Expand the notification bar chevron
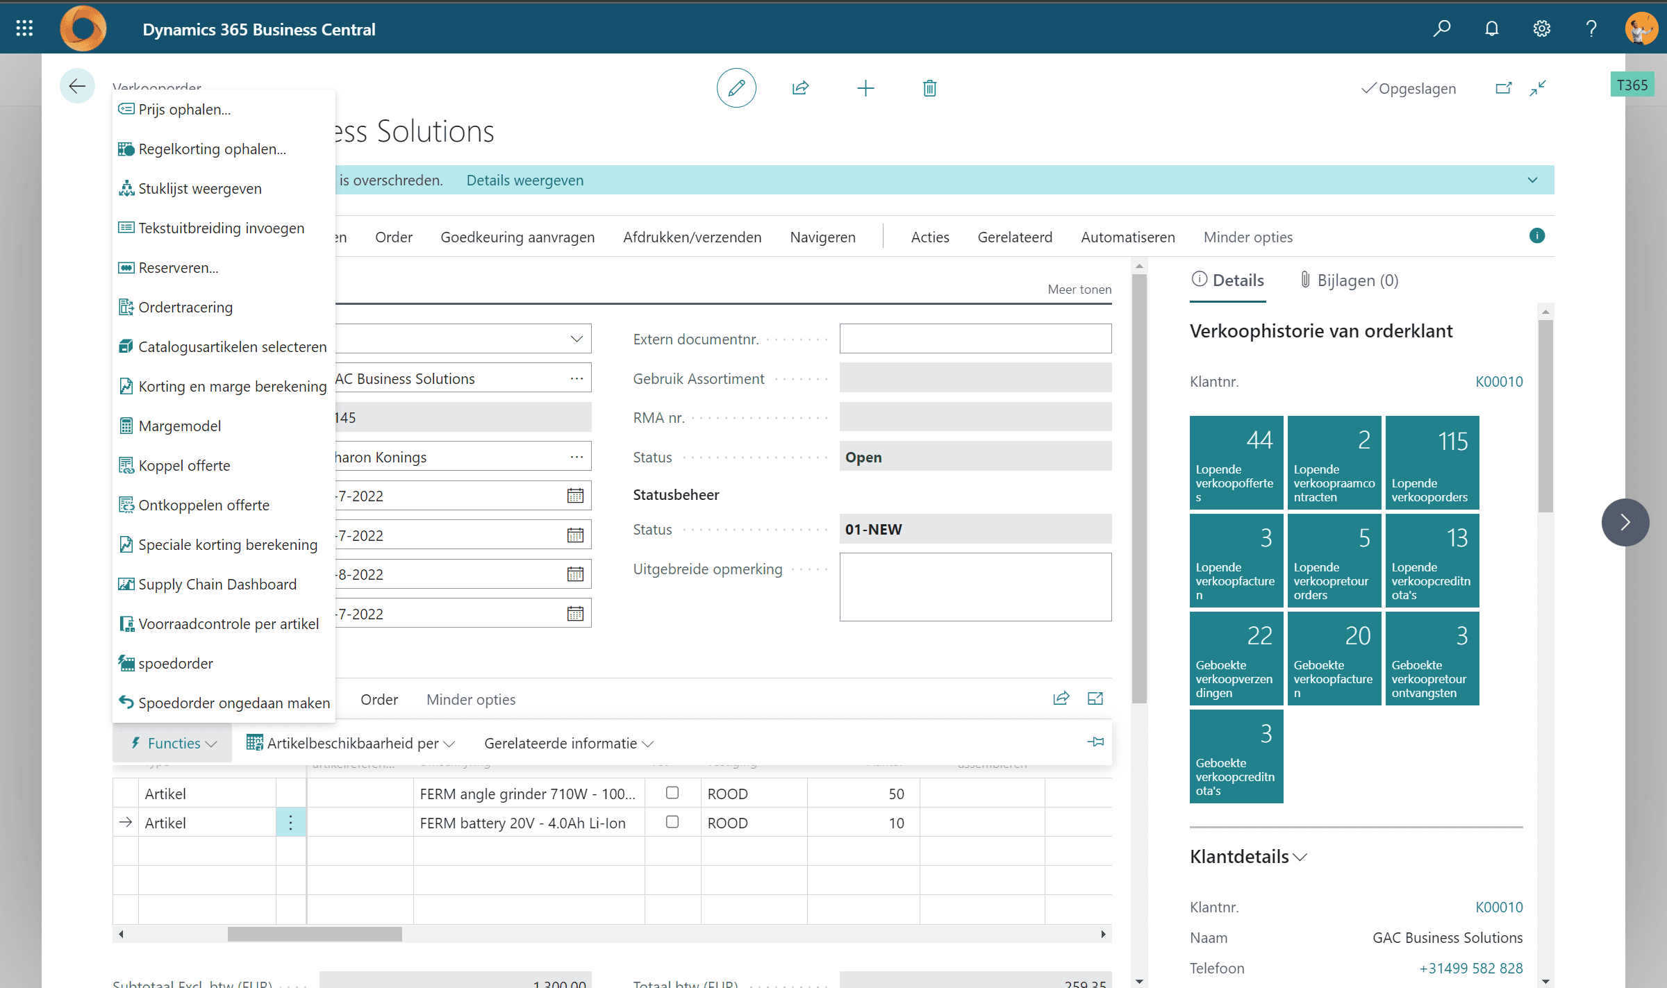 pyautogui.click(x=1532, y=181)
